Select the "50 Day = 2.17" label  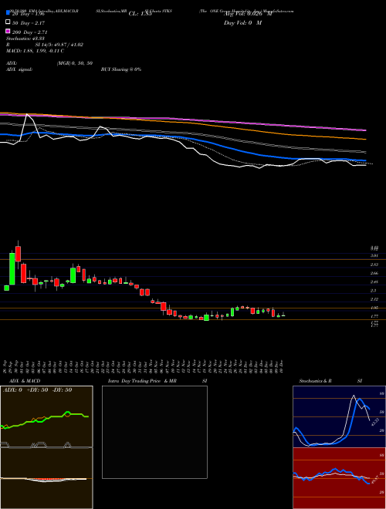click(x=29, y=23)
